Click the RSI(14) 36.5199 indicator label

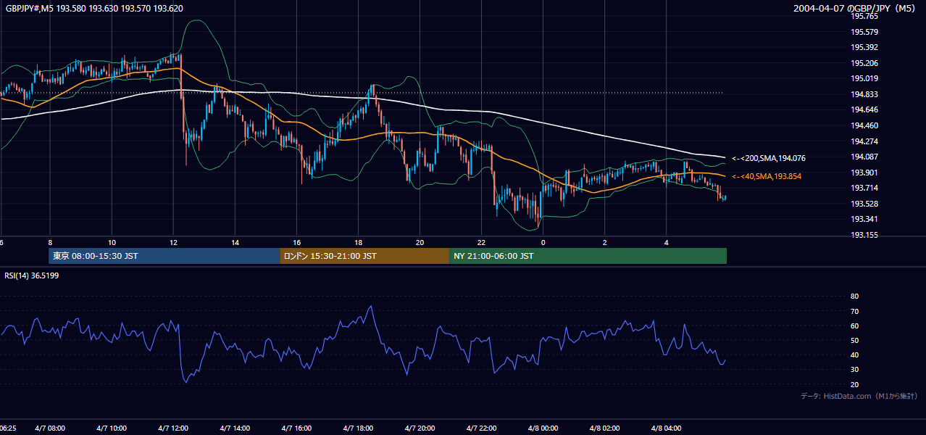click(32, 275)
